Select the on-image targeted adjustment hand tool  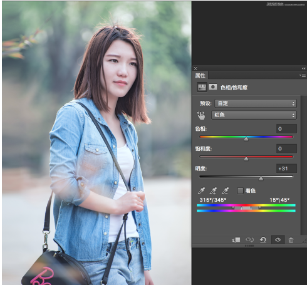[201, 115]
